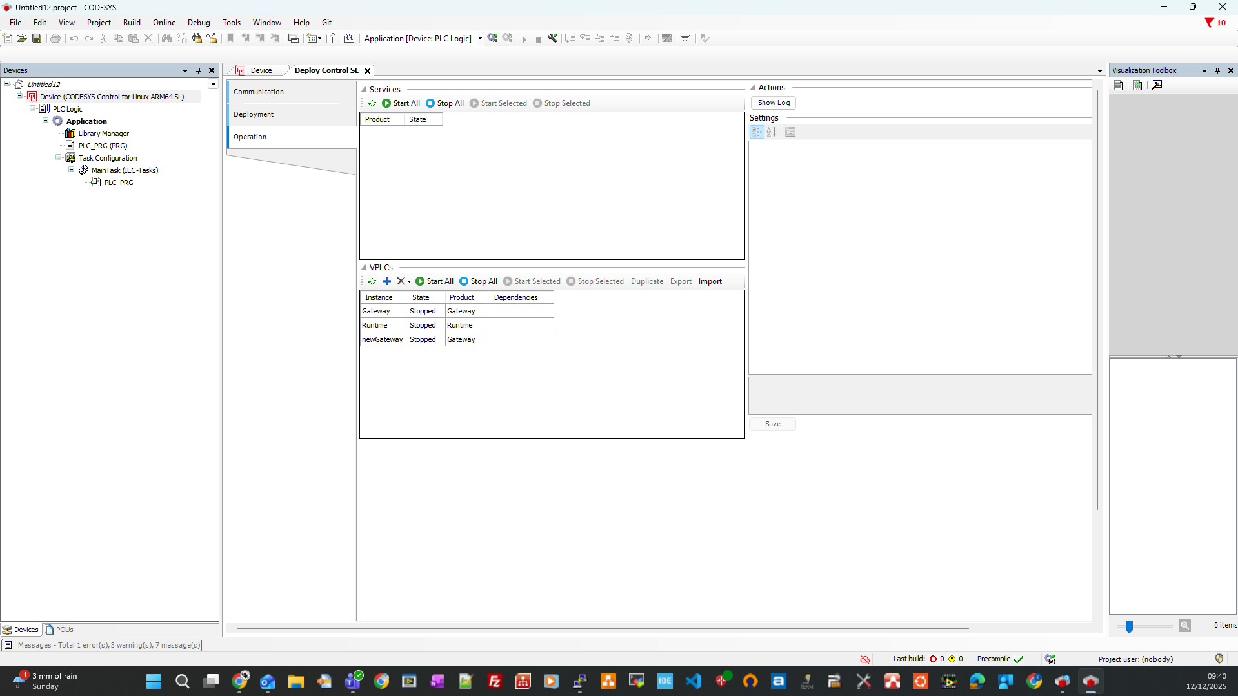
Task: Click the Show Log button
Action: tap(774, 103)
